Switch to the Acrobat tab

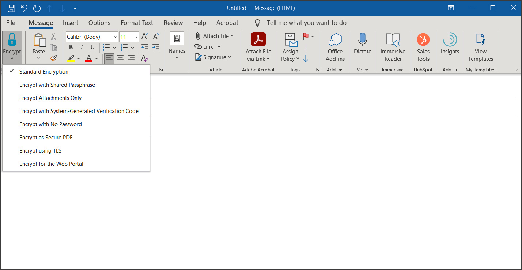tap(227, 23)
